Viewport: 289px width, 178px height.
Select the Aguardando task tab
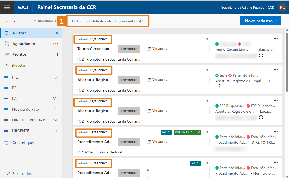point(24,44)
